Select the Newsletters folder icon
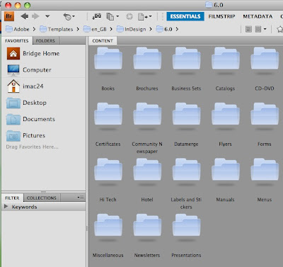Image resolution: width=283 pixels, height=267 pixels. pyautogui.click(x=147, y=225)
